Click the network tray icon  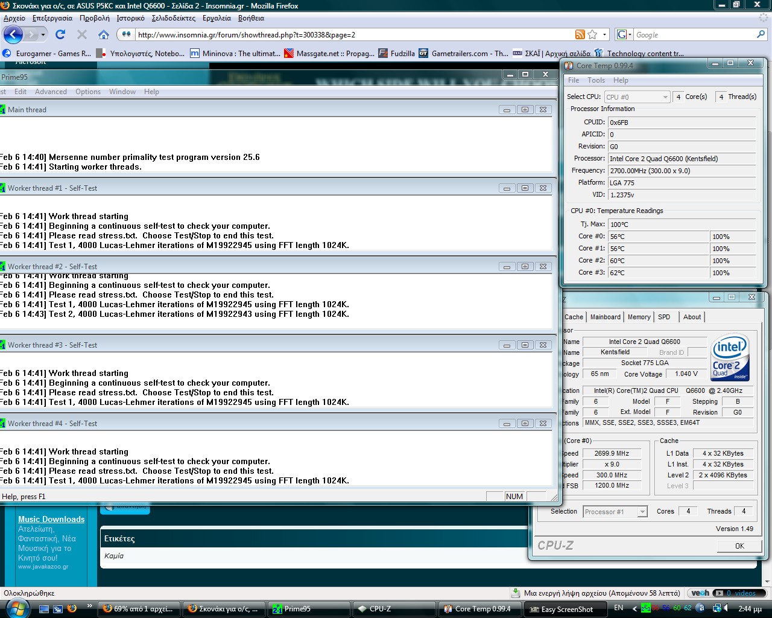tap(717, 608)
